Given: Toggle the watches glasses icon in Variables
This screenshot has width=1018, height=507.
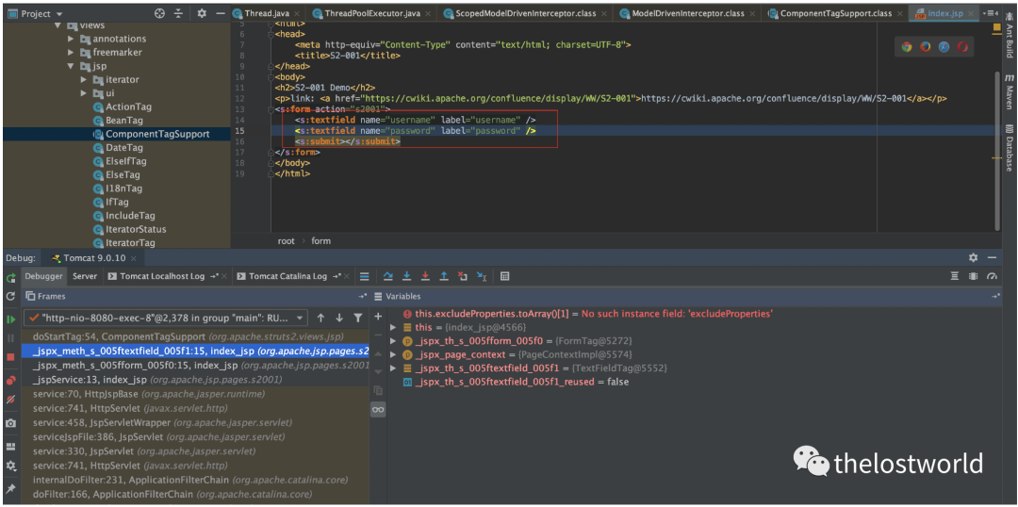Looking at the screenshot, I should click(378, 409).
